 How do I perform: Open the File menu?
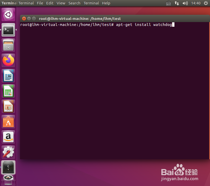40,3
